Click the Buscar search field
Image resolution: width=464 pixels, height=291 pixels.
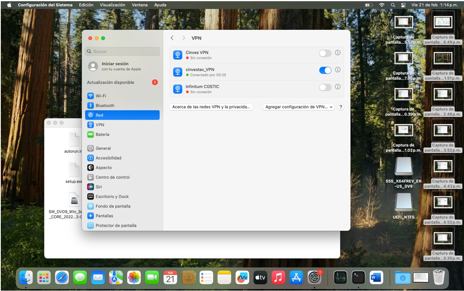[x=122, y=51]
